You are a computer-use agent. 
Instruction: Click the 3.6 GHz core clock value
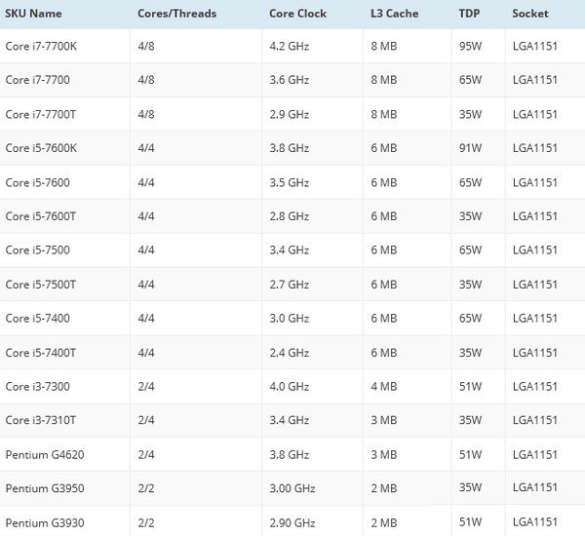tap(290, 80)
